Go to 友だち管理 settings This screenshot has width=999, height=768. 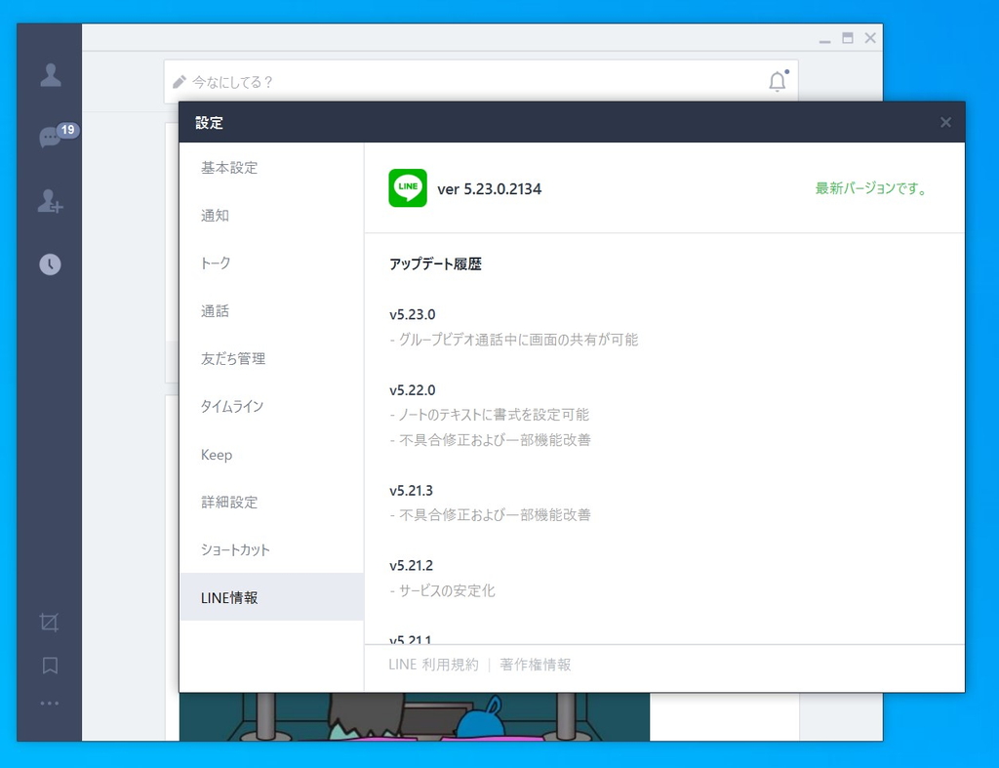pos(235,359)
